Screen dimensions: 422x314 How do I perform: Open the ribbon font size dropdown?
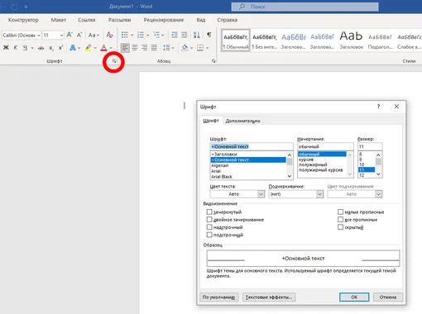tap(61, 36)
